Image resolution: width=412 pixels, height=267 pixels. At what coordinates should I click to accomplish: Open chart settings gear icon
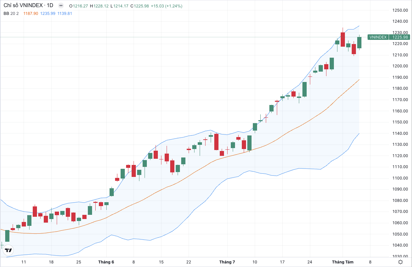[400, 262]
